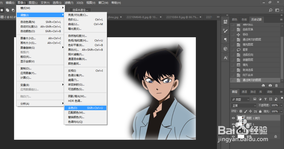284x149 pixels.
Task: Click the Move icon on 移动 history row
Action: coord(238,34)
